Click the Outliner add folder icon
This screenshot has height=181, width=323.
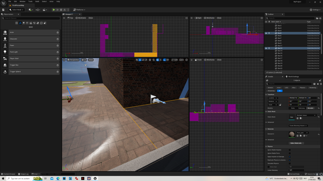click(x=317, y=18)
